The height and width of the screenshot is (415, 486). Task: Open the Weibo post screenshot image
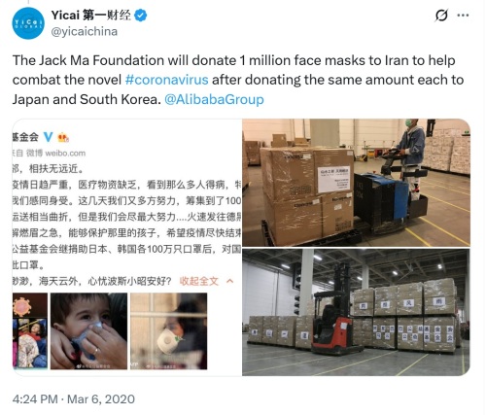pyautogui.click(x=127, y=248)
